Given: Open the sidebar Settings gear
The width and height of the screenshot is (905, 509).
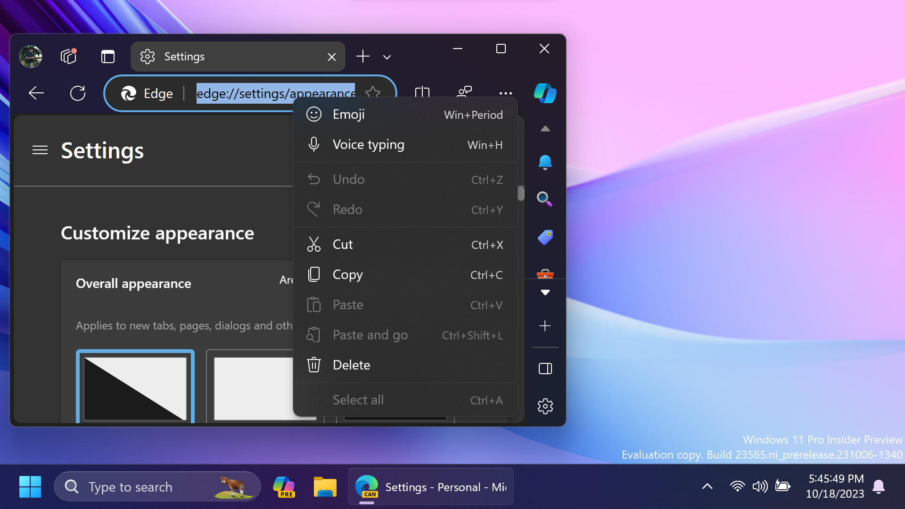Looking at the screenshot, I should pos(545,406).
